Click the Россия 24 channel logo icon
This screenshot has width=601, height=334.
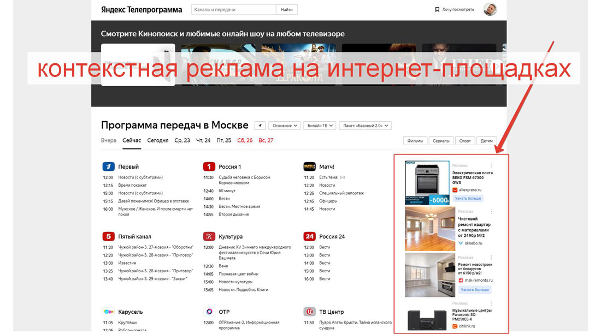pos(309,236)
